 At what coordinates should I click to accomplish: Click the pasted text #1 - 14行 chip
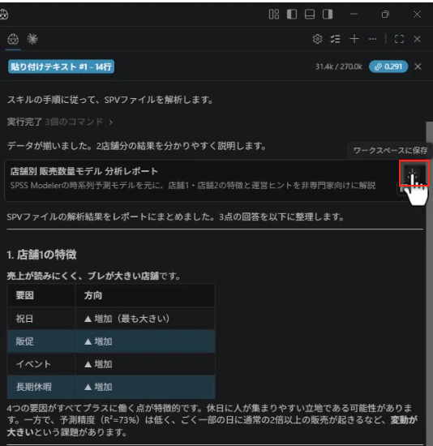[61, 66]
